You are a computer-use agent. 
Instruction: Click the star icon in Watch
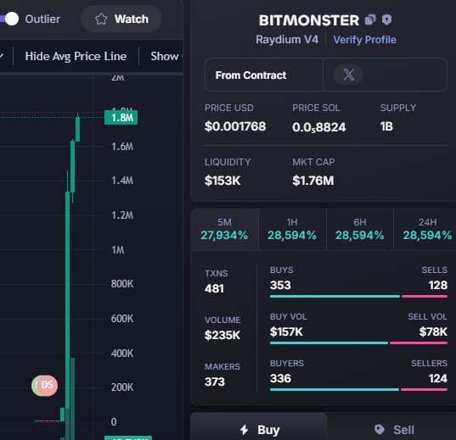[101, 19]
